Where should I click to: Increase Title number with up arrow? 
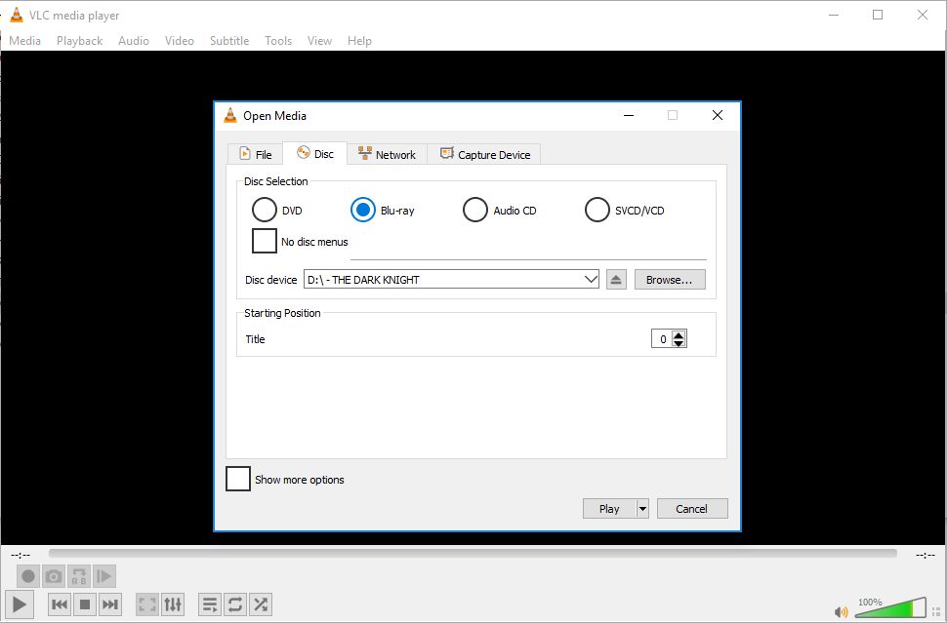(679, 334)
